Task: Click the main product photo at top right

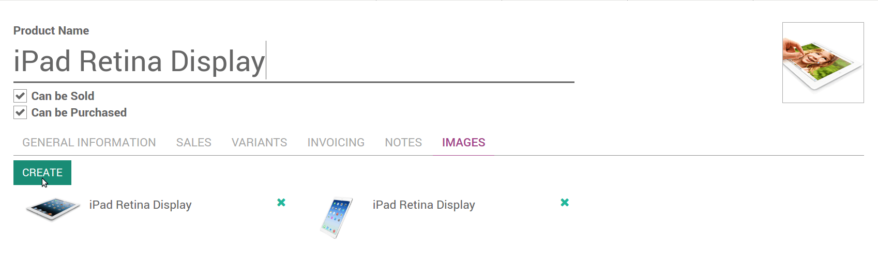Action: (823, 63)
